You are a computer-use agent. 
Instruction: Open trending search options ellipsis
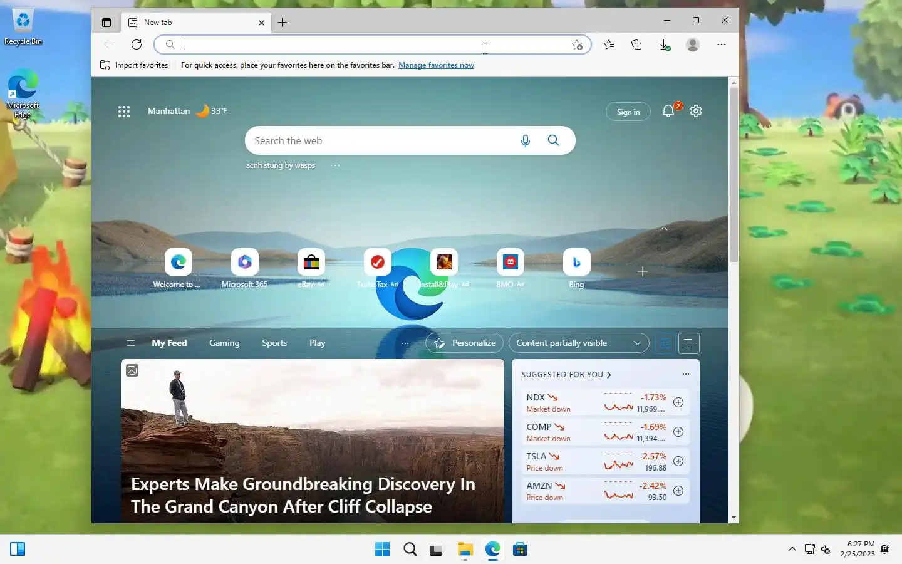coord(335,165)
